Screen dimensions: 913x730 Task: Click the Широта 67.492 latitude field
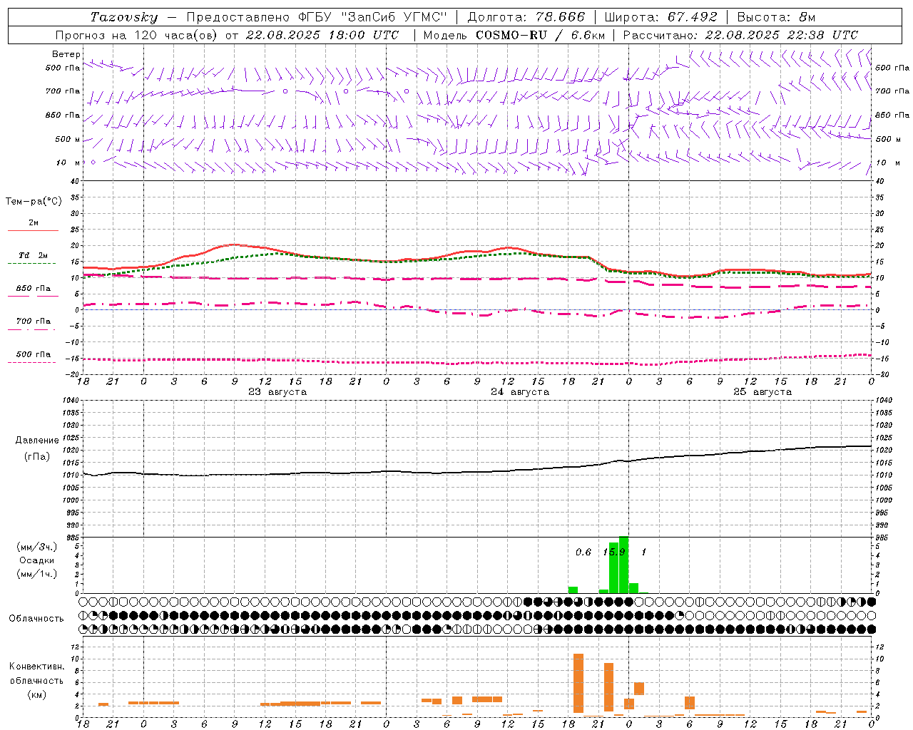(x=661, y=17)
